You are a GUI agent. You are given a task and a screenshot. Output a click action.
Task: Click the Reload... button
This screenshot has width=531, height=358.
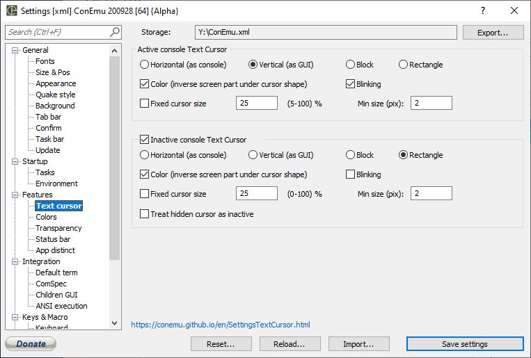click(290, 344)
